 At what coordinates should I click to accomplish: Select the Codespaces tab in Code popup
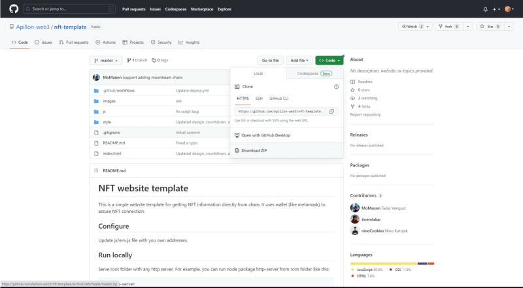pos(314,73)
